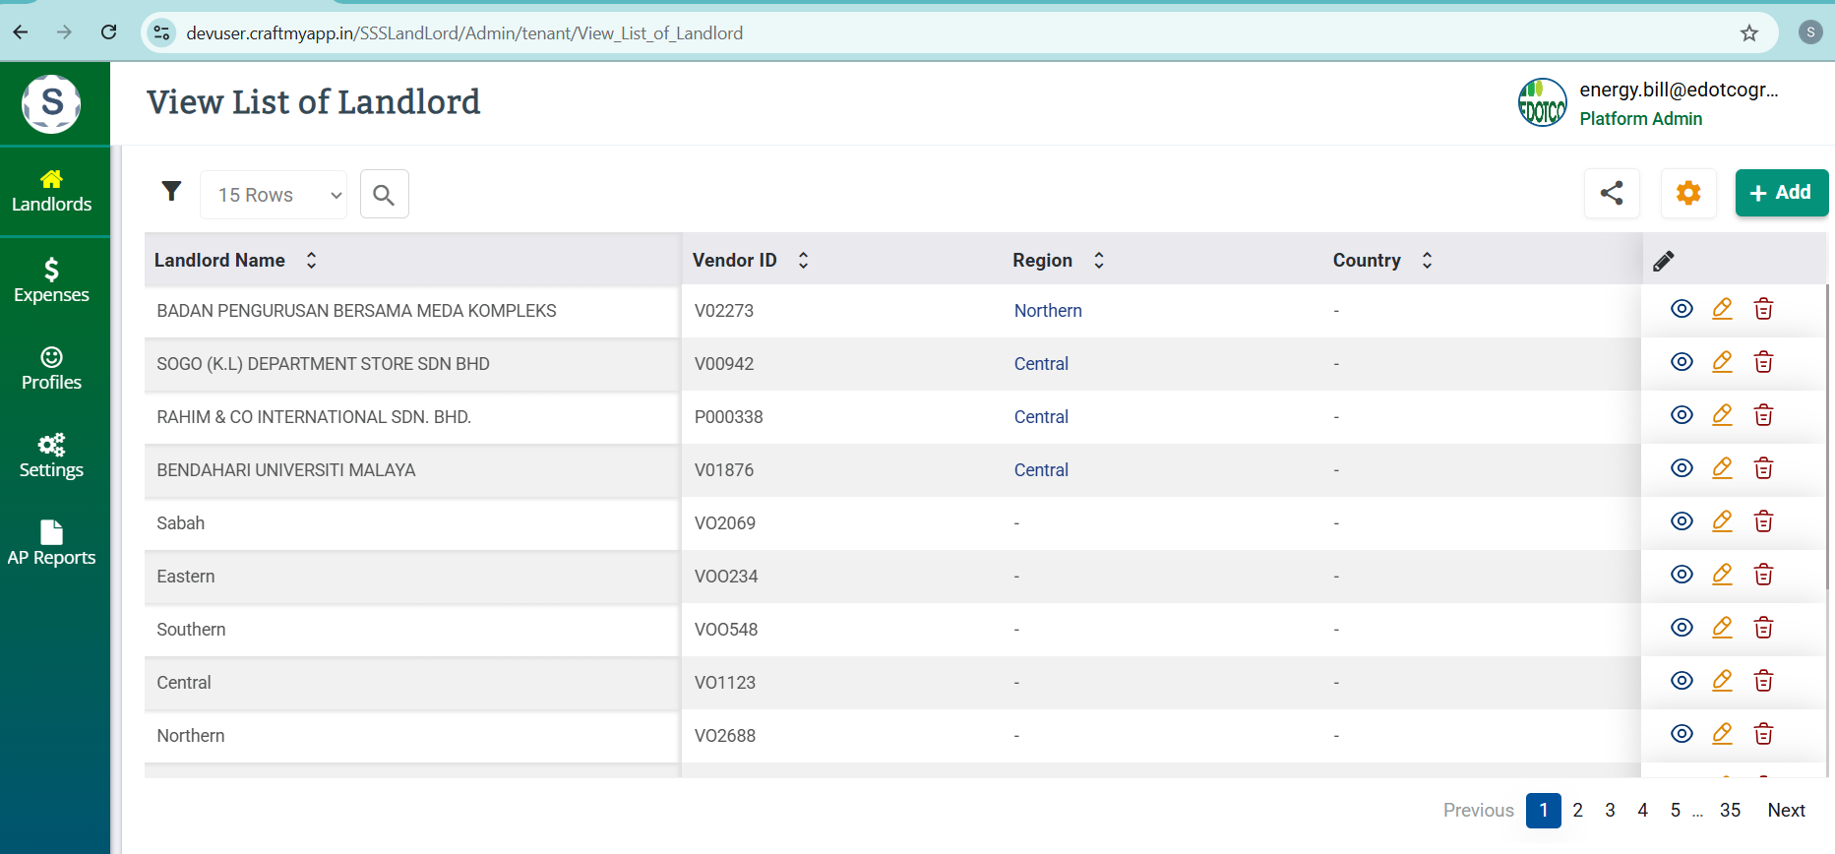Image resolution: width=1835 pixels, height=854 pixels.
Task: Click the green Add button
Action: [x=1781, y=193]
